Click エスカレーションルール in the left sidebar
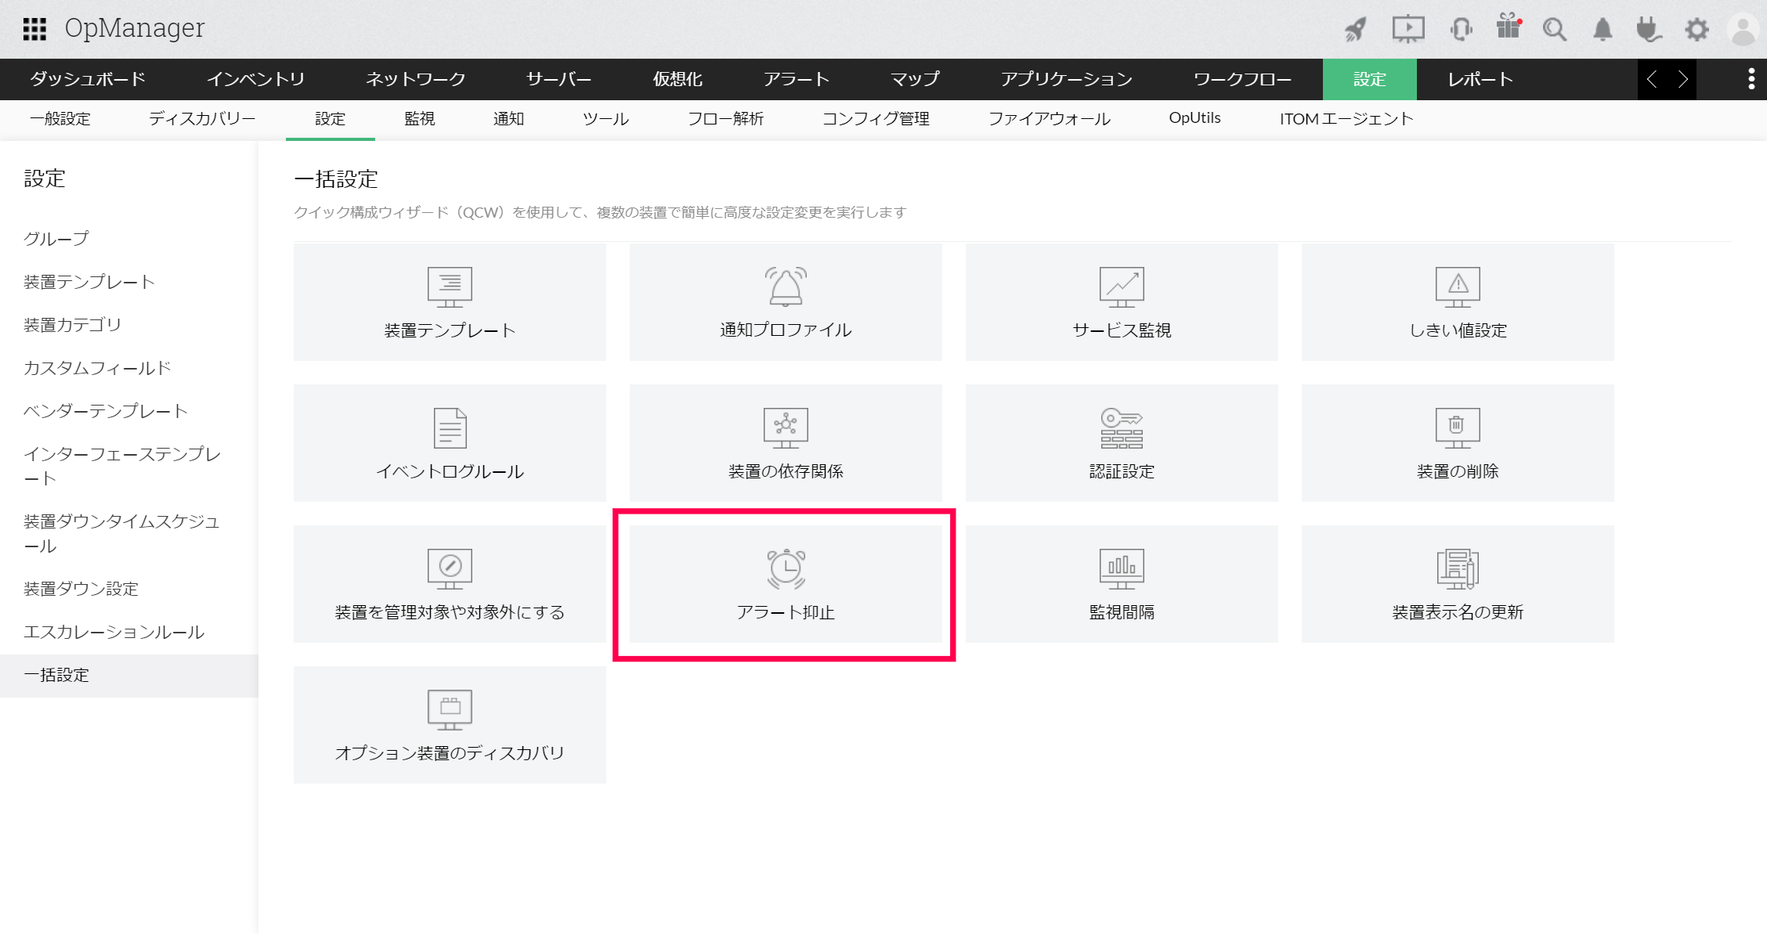Viewport: 1767px width, 934px height. coord(114,632)
